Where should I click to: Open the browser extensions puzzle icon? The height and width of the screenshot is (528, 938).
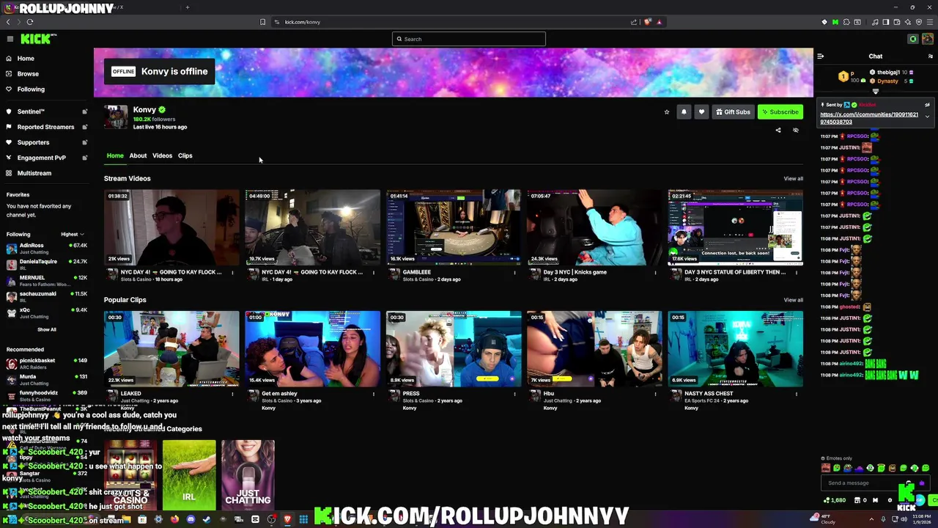coord(846,22)
